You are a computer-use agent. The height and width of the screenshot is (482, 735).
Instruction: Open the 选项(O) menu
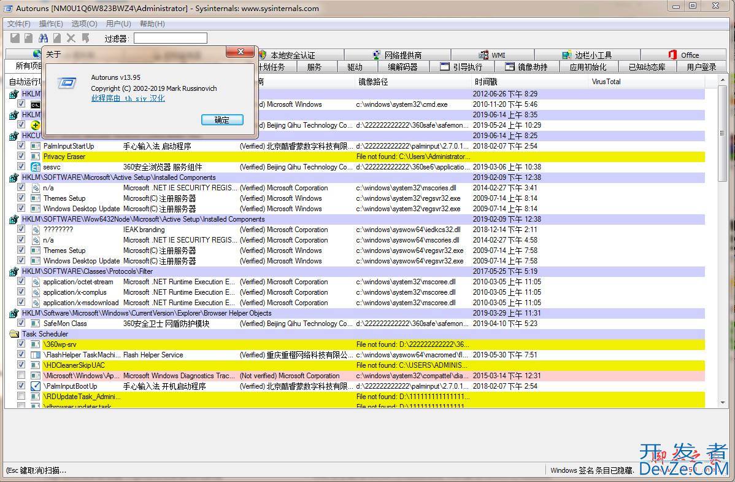[85, 24]
